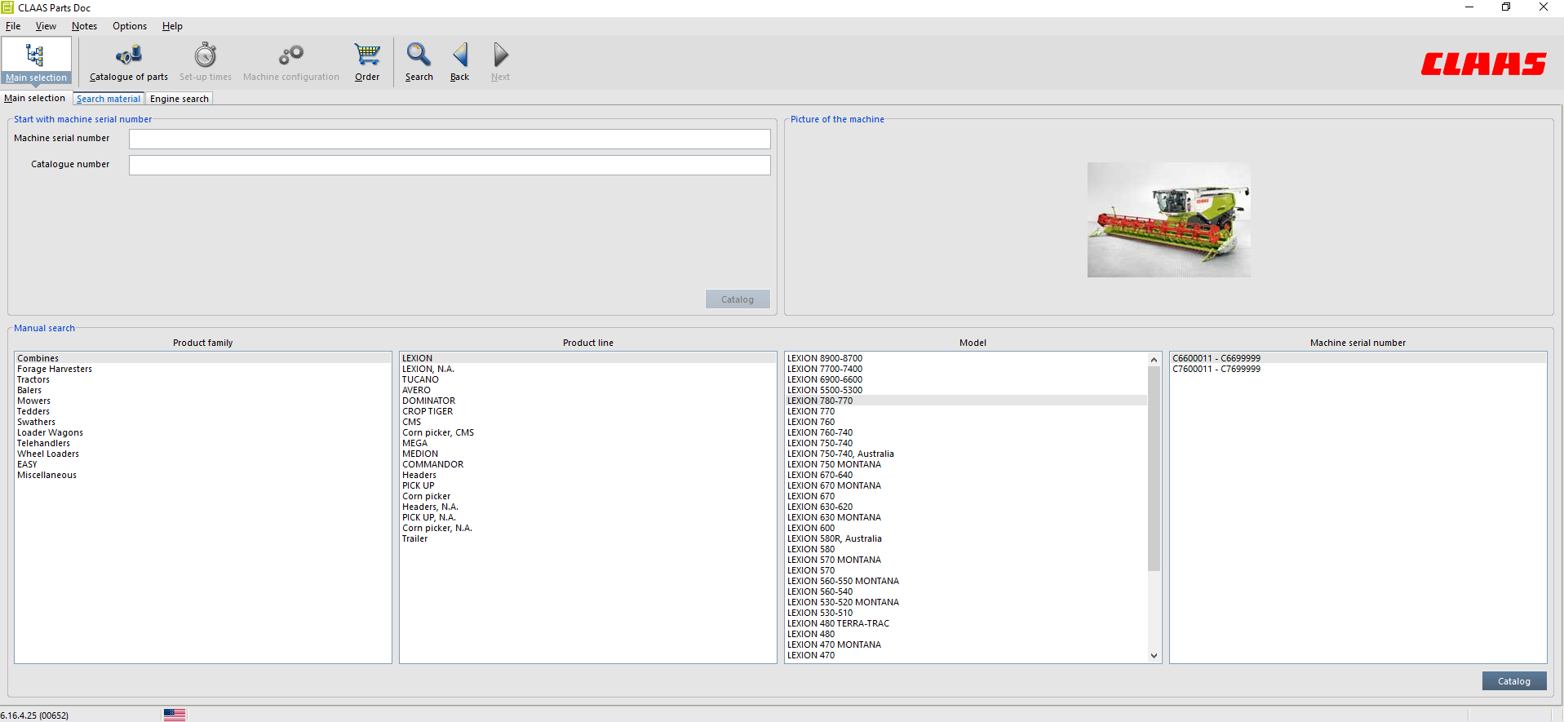The image size is (1564, 722).
Task: Select TUCANO product line
Action: coord(587,379)
